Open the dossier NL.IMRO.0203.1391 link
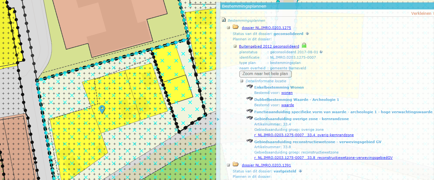This screenshot has height=180, width=434. (x=266, y=165)
